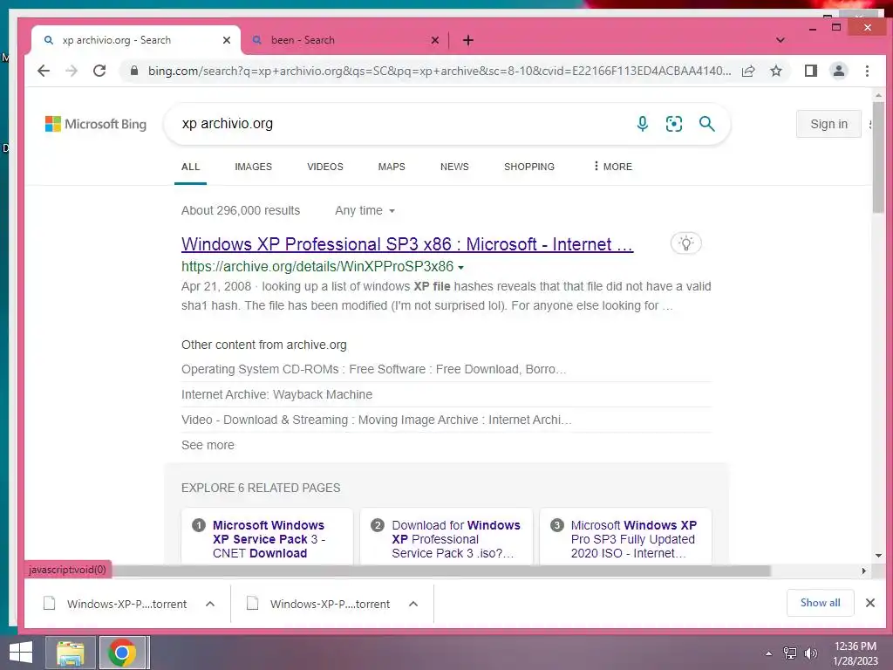This screenshot has width=893, height=670.
Task: Open File Explorer from the taskbar
Action: (71, 653)
